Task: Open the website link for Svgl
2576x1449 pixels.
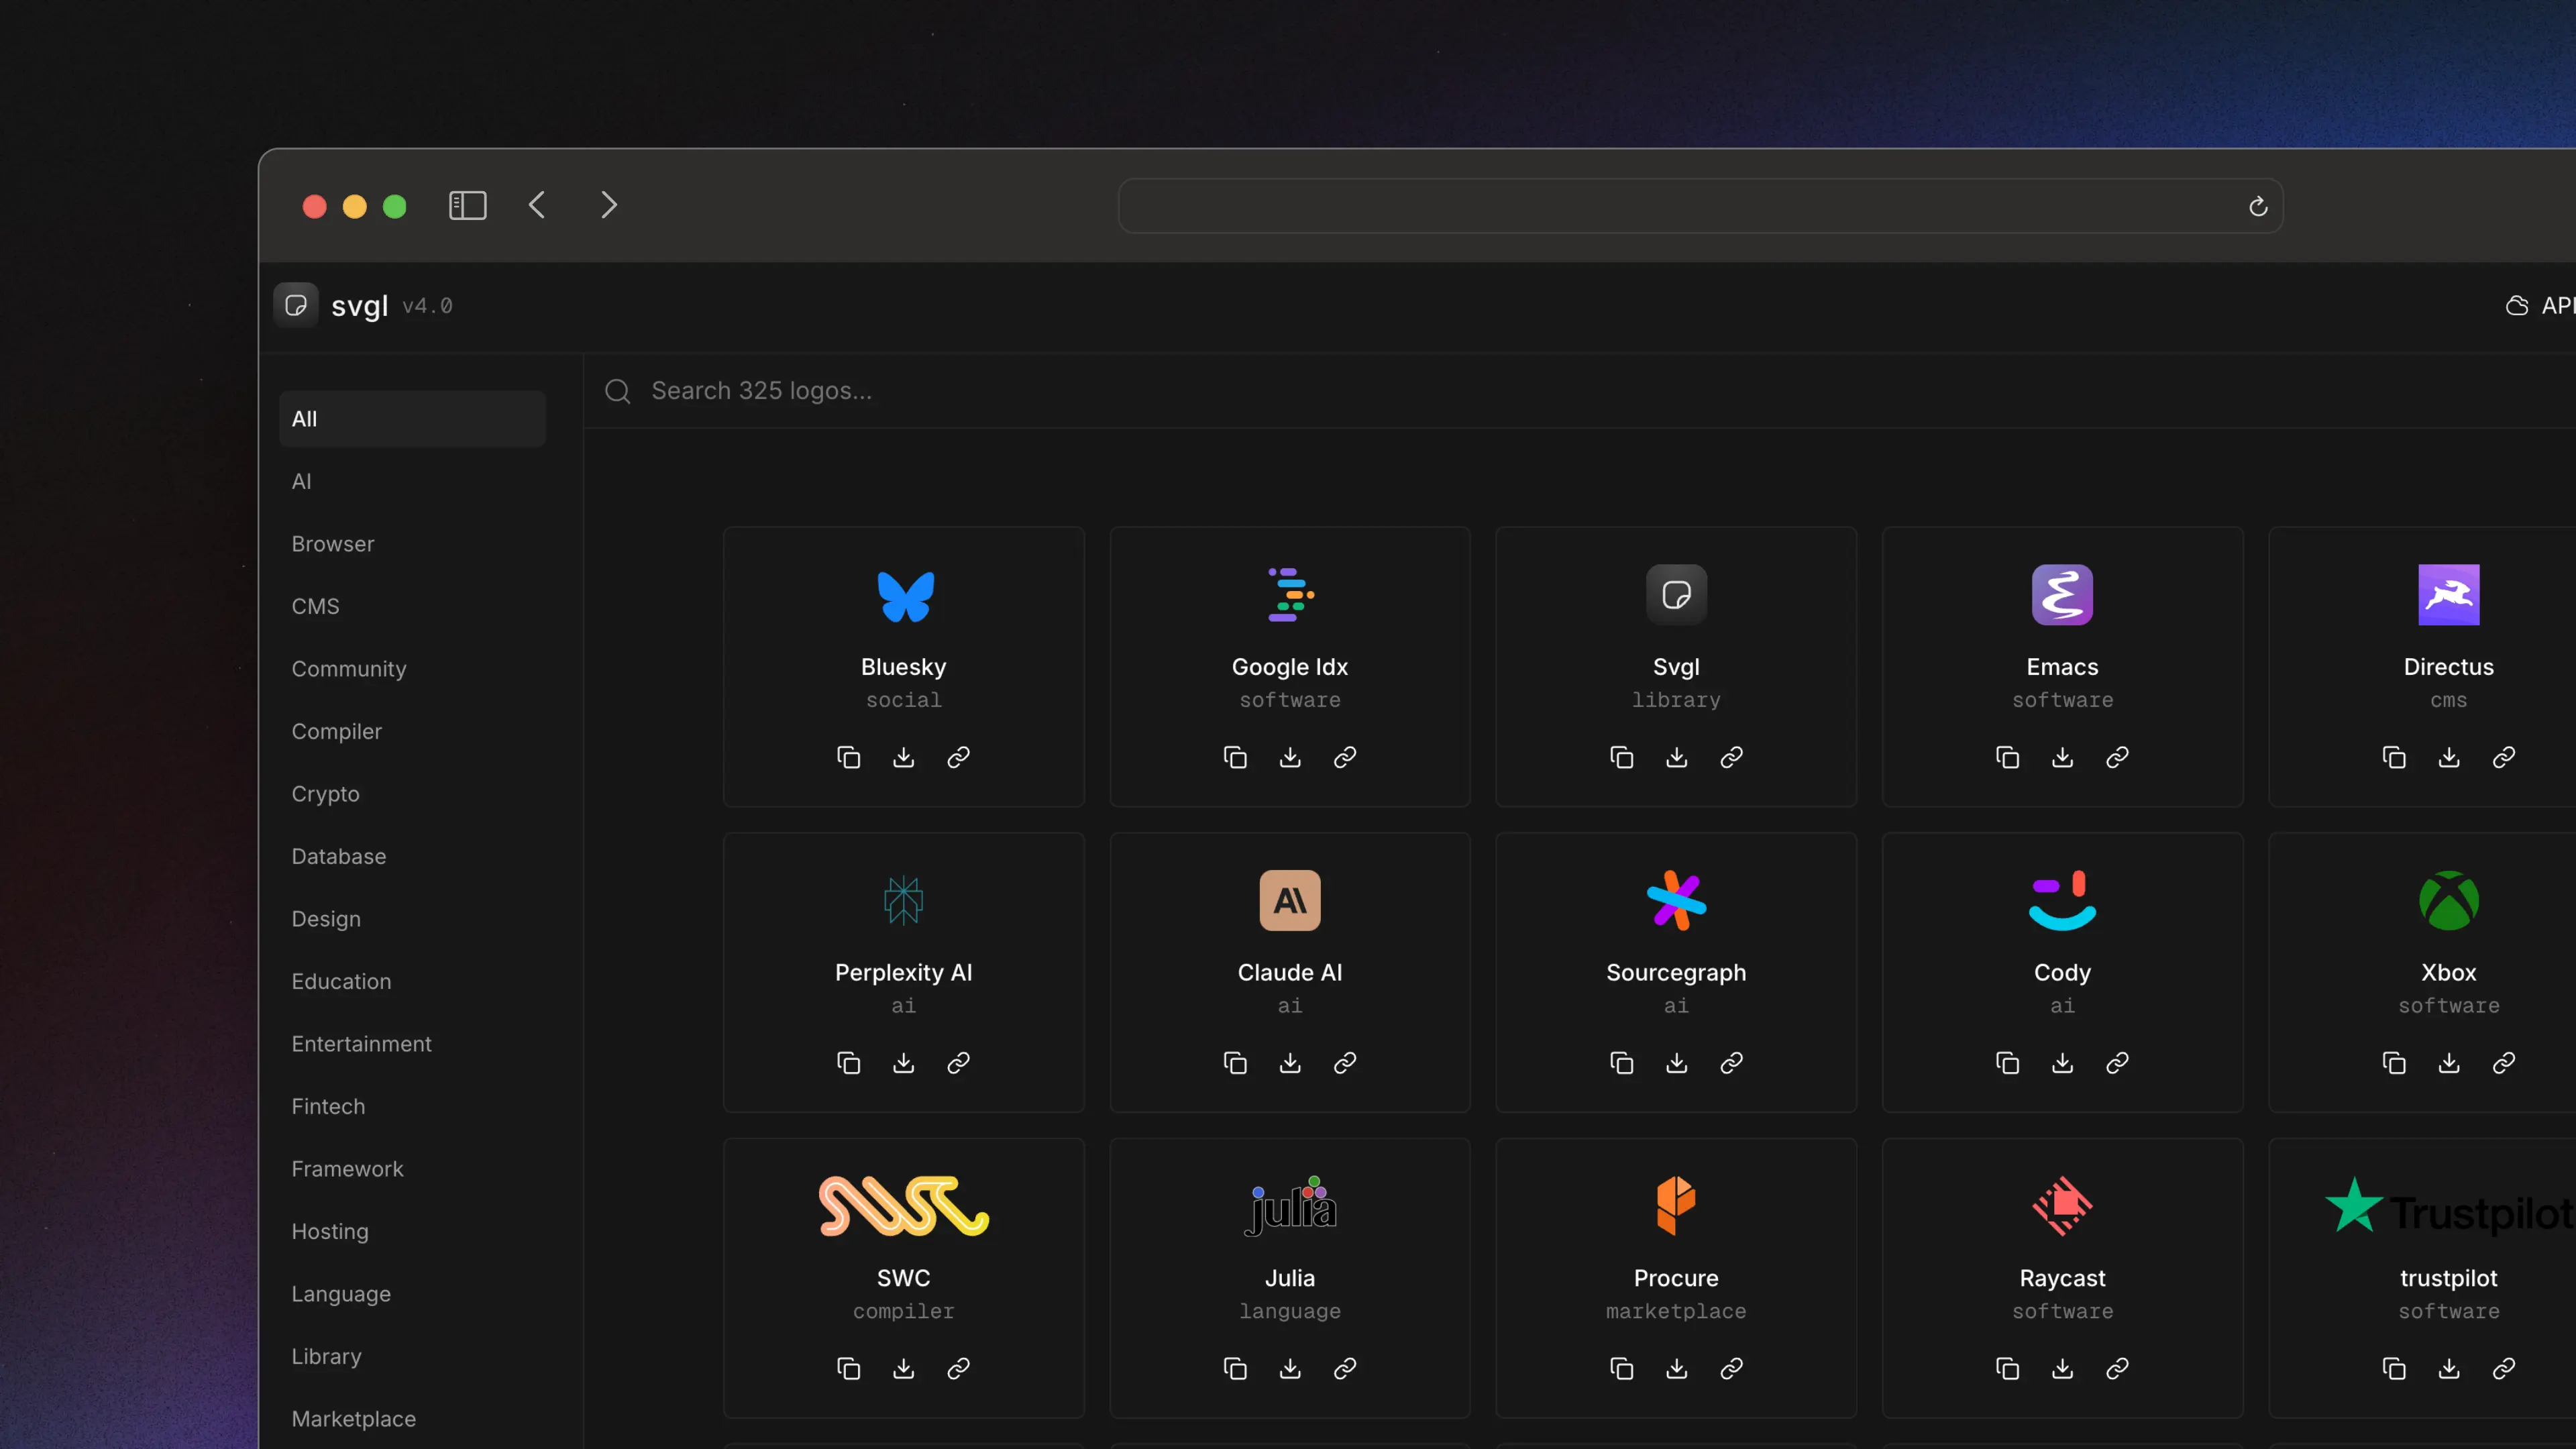Action: pyautogui.click(x=1731, y=757)
